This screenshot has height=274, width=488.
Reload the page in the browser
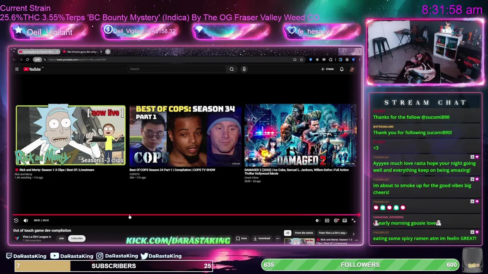[x=27, y=59]
